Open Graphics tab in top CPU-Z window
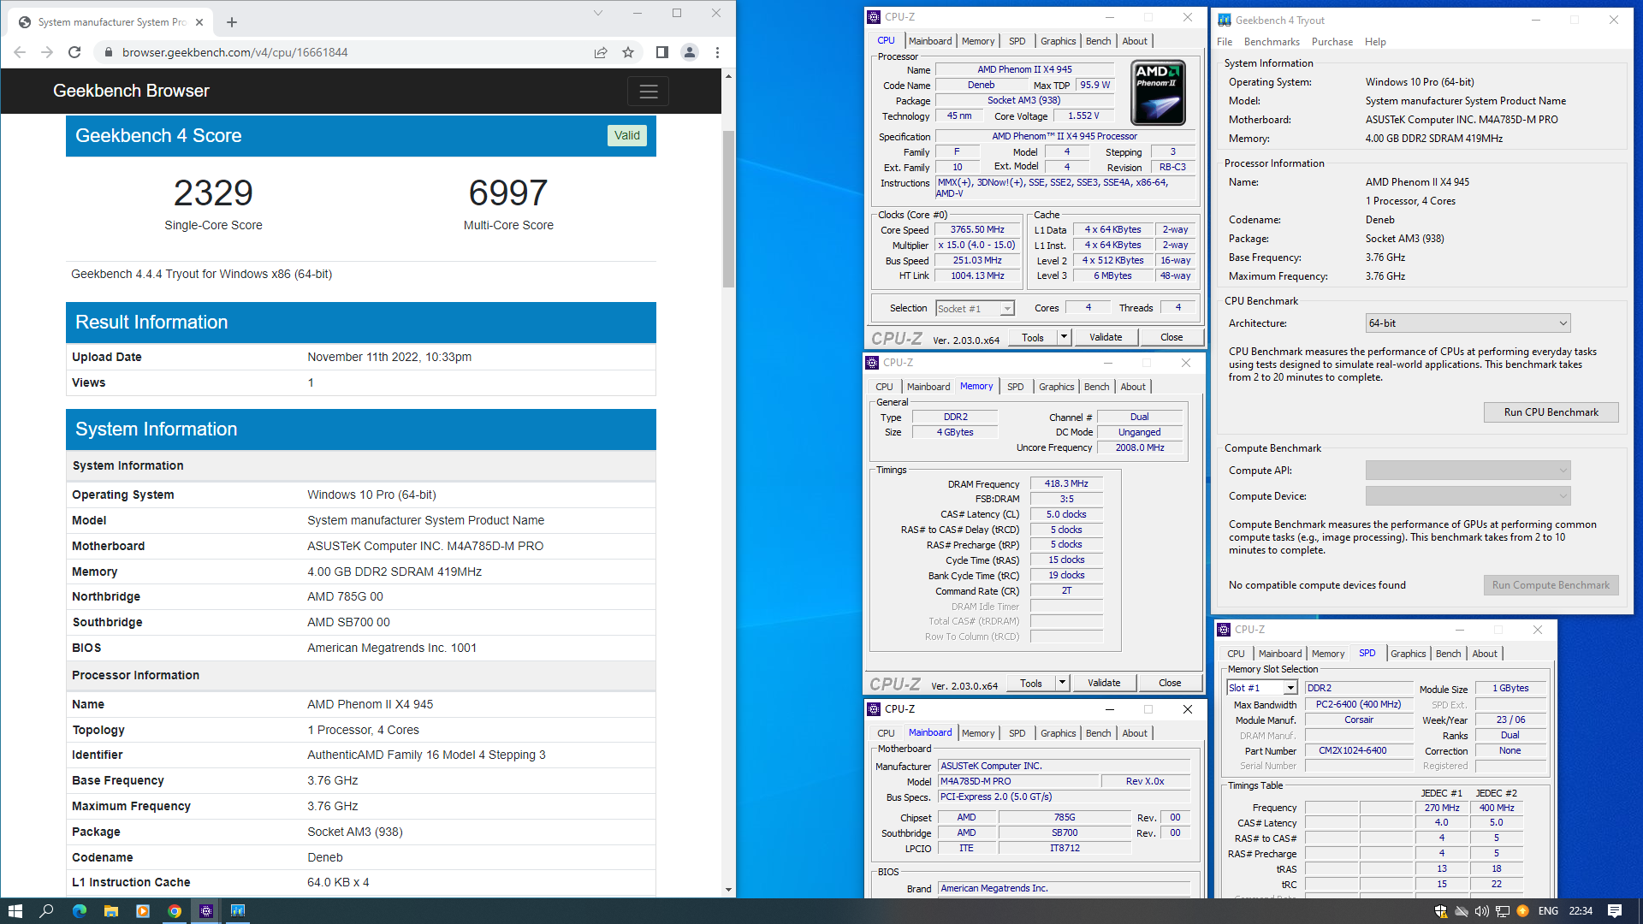The width and height of the screenshot is (1643, 924). coord(1059,41)
